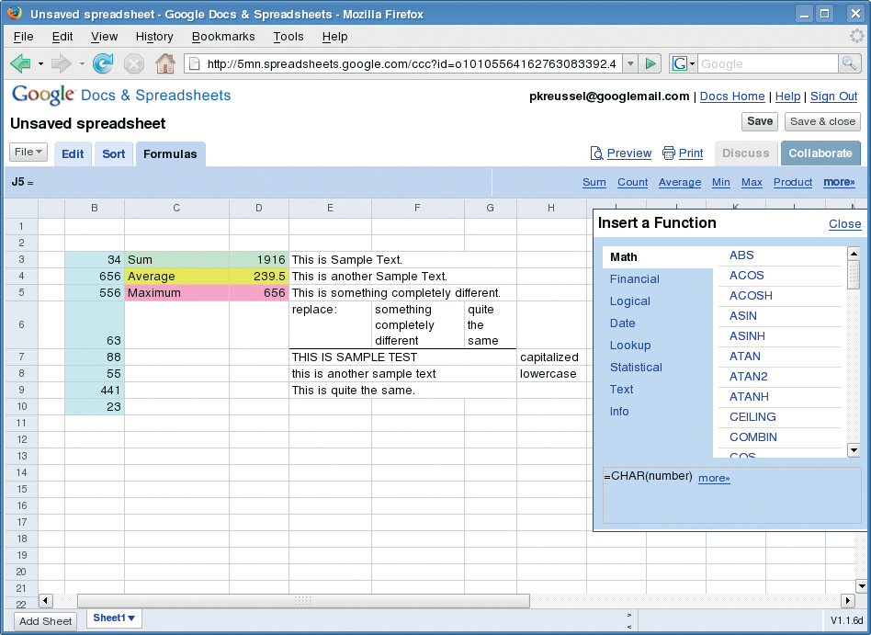
Task: Click function list scroll up arrow
Action: [x=854, y=254]
